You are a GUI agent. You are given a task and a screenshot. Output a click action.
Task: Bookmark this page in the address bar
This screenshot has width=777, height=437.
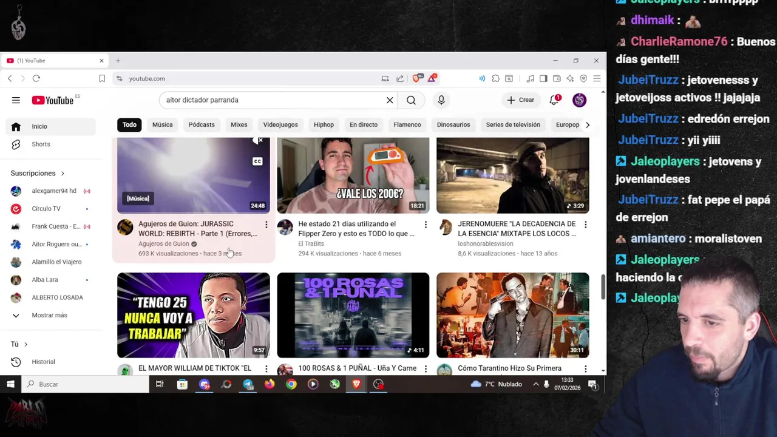(102, 78)
